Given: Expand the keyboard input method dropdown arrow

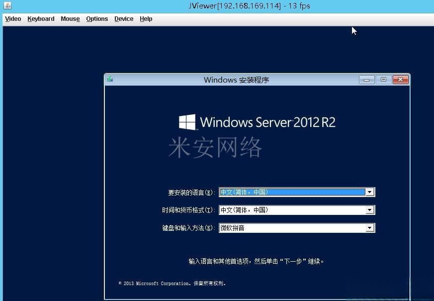Looking at the screenshot, I should pyautogui.click(x=370, y=228).
